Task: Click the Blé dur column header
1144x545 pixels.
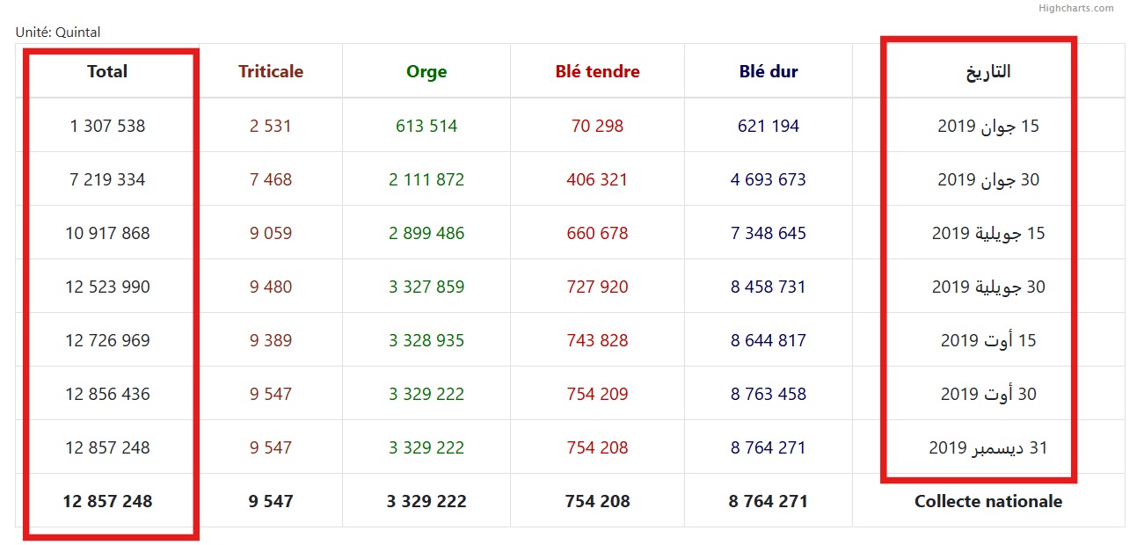Action: click(x=769, y=72)
